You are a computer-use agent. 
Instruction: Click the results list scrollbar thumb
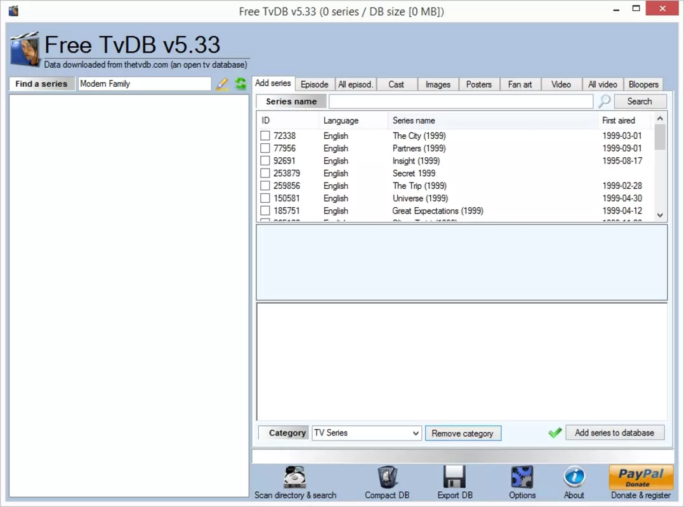pos(660,137)
